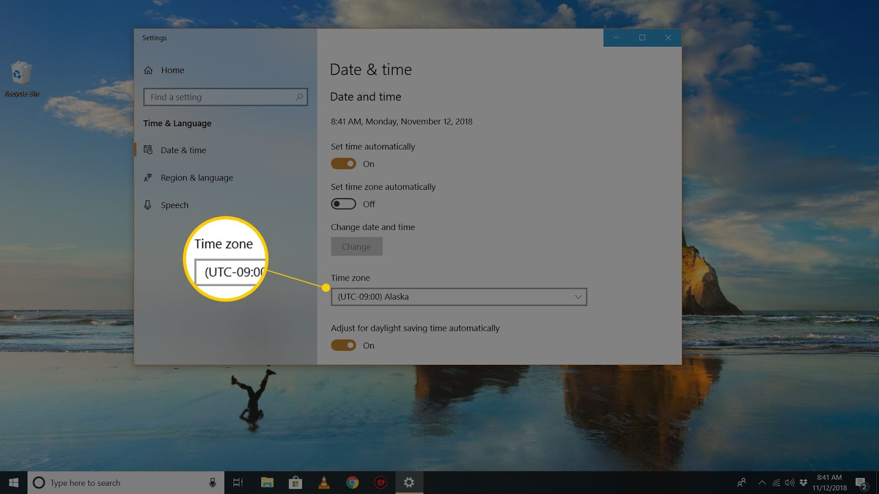
Task: Click the volume icon in the system tray
Action: point(790,482)
